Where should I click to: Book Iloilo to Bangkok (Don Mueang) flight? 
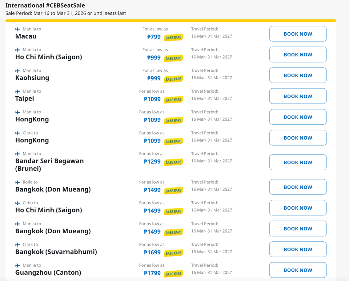coord(298,187)
